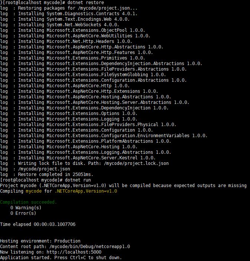Click 'Microsoft.Extensions.Primitives 1.0.0.' text
Screen dimensions: 250x261
[x=96, y=58]
